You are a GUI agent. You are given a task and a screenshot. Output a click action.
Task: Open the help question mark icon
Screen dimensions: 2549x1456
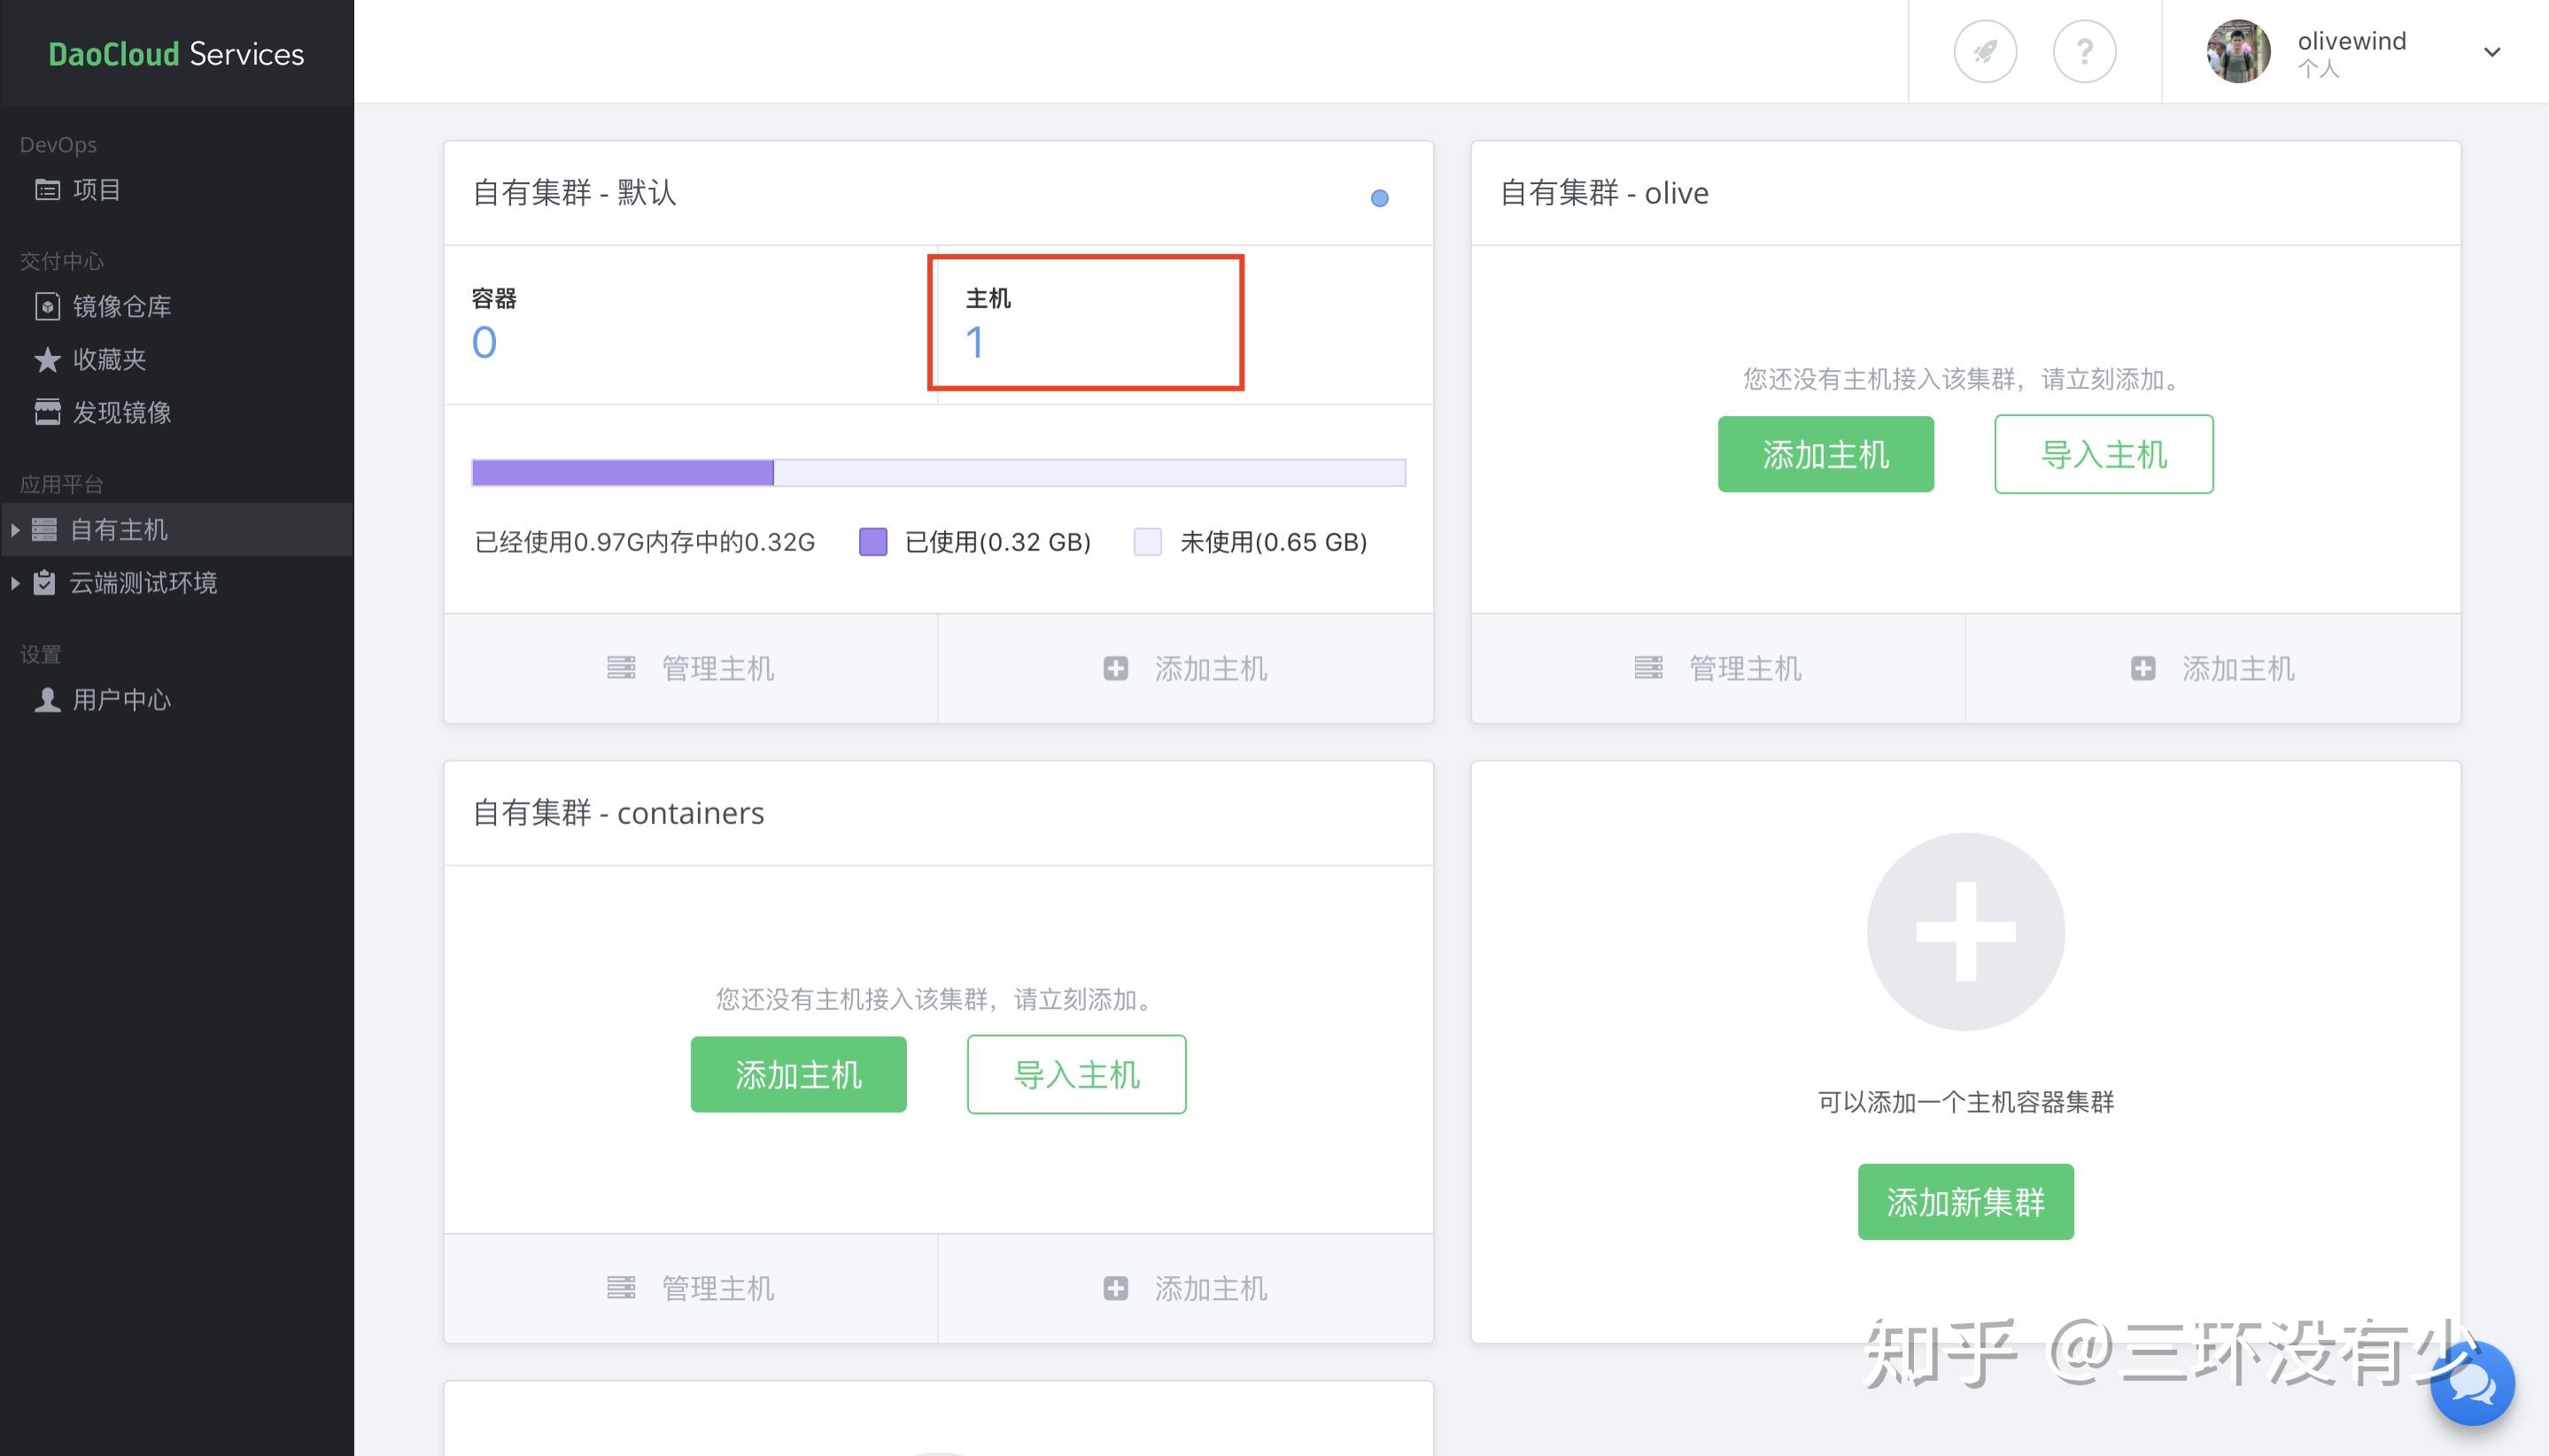click(2084, 51)
